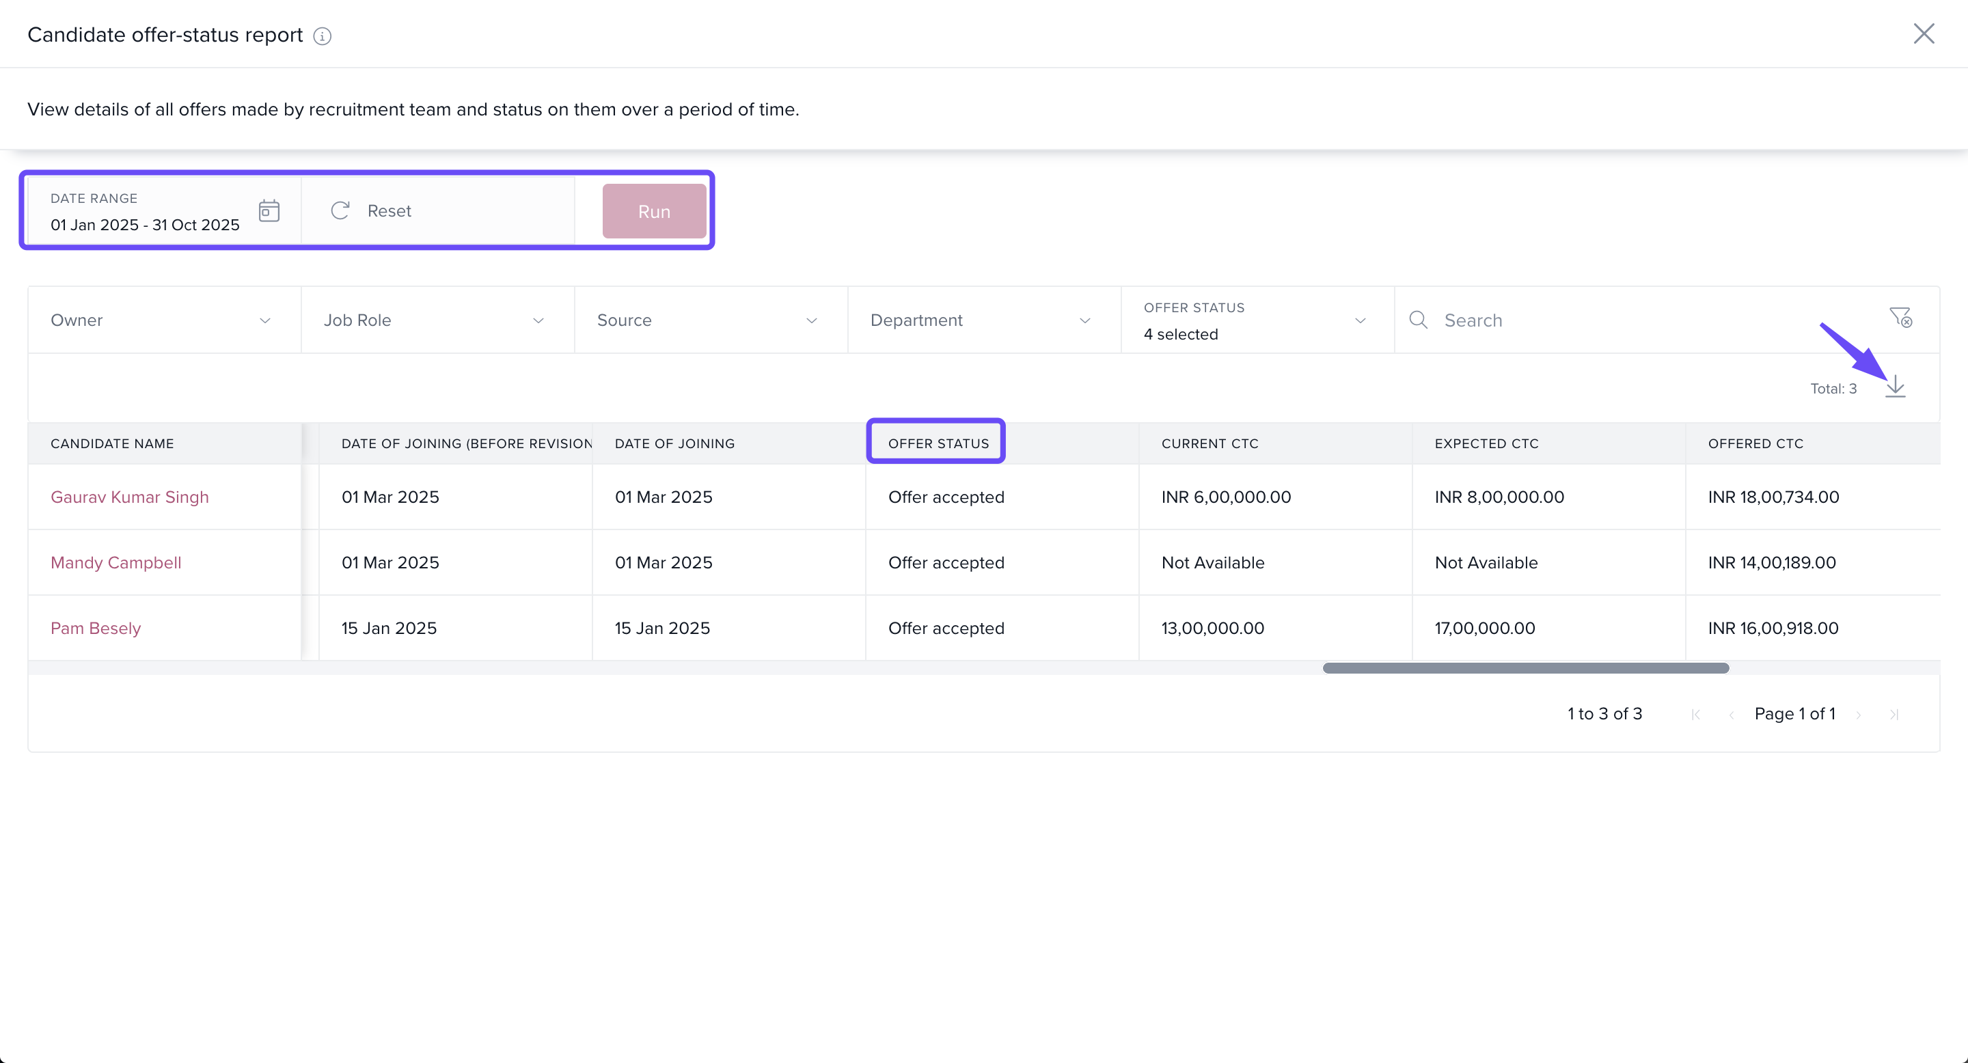
Task: Click the Reset circular arrow icon
Action: (341, 211)
